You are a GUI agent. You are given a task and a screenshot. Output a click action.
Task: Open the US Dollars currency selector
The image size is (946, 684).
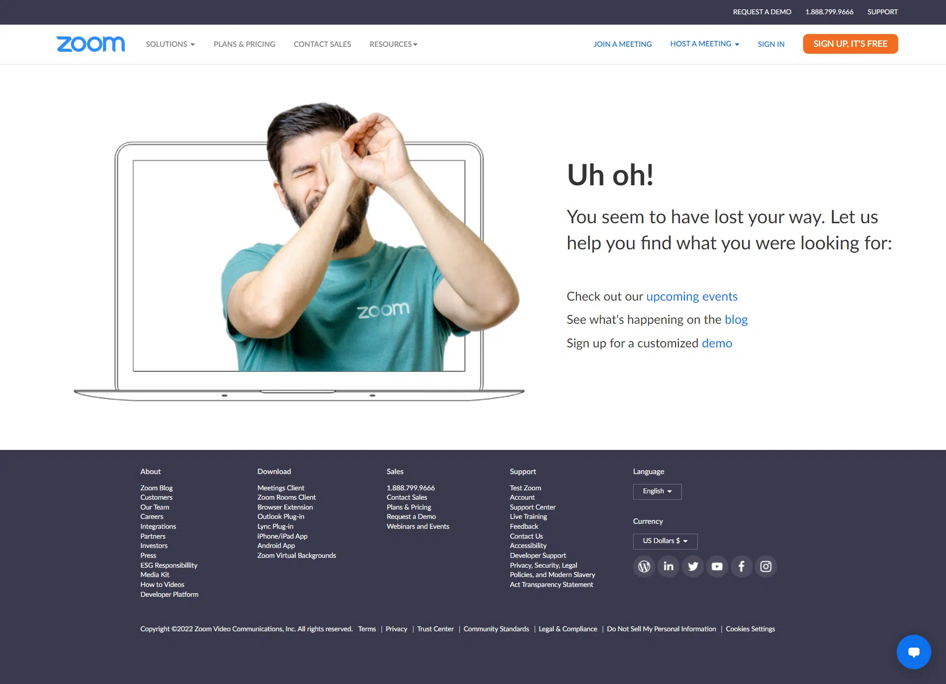[665, 541]
